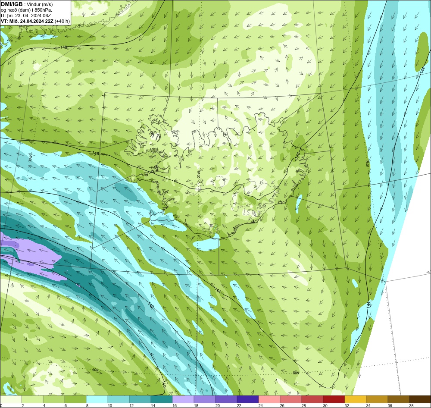Click the deep indigo 22–24 m/s legend swatch

pos(248,399)
